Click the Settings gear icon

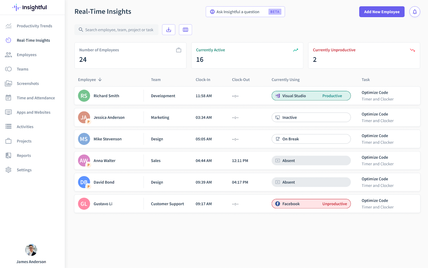[9, 170]
